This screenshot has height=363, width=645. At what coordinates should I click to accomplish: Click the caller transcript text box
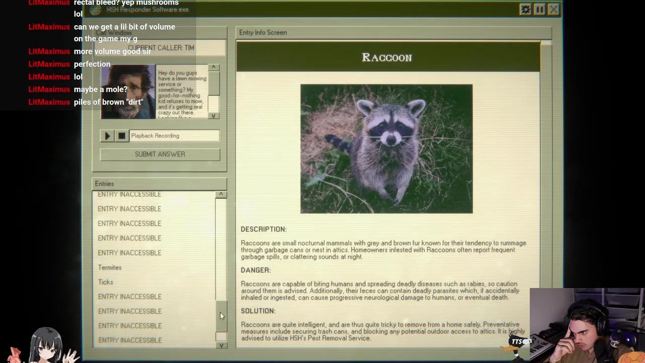[182, 92]
